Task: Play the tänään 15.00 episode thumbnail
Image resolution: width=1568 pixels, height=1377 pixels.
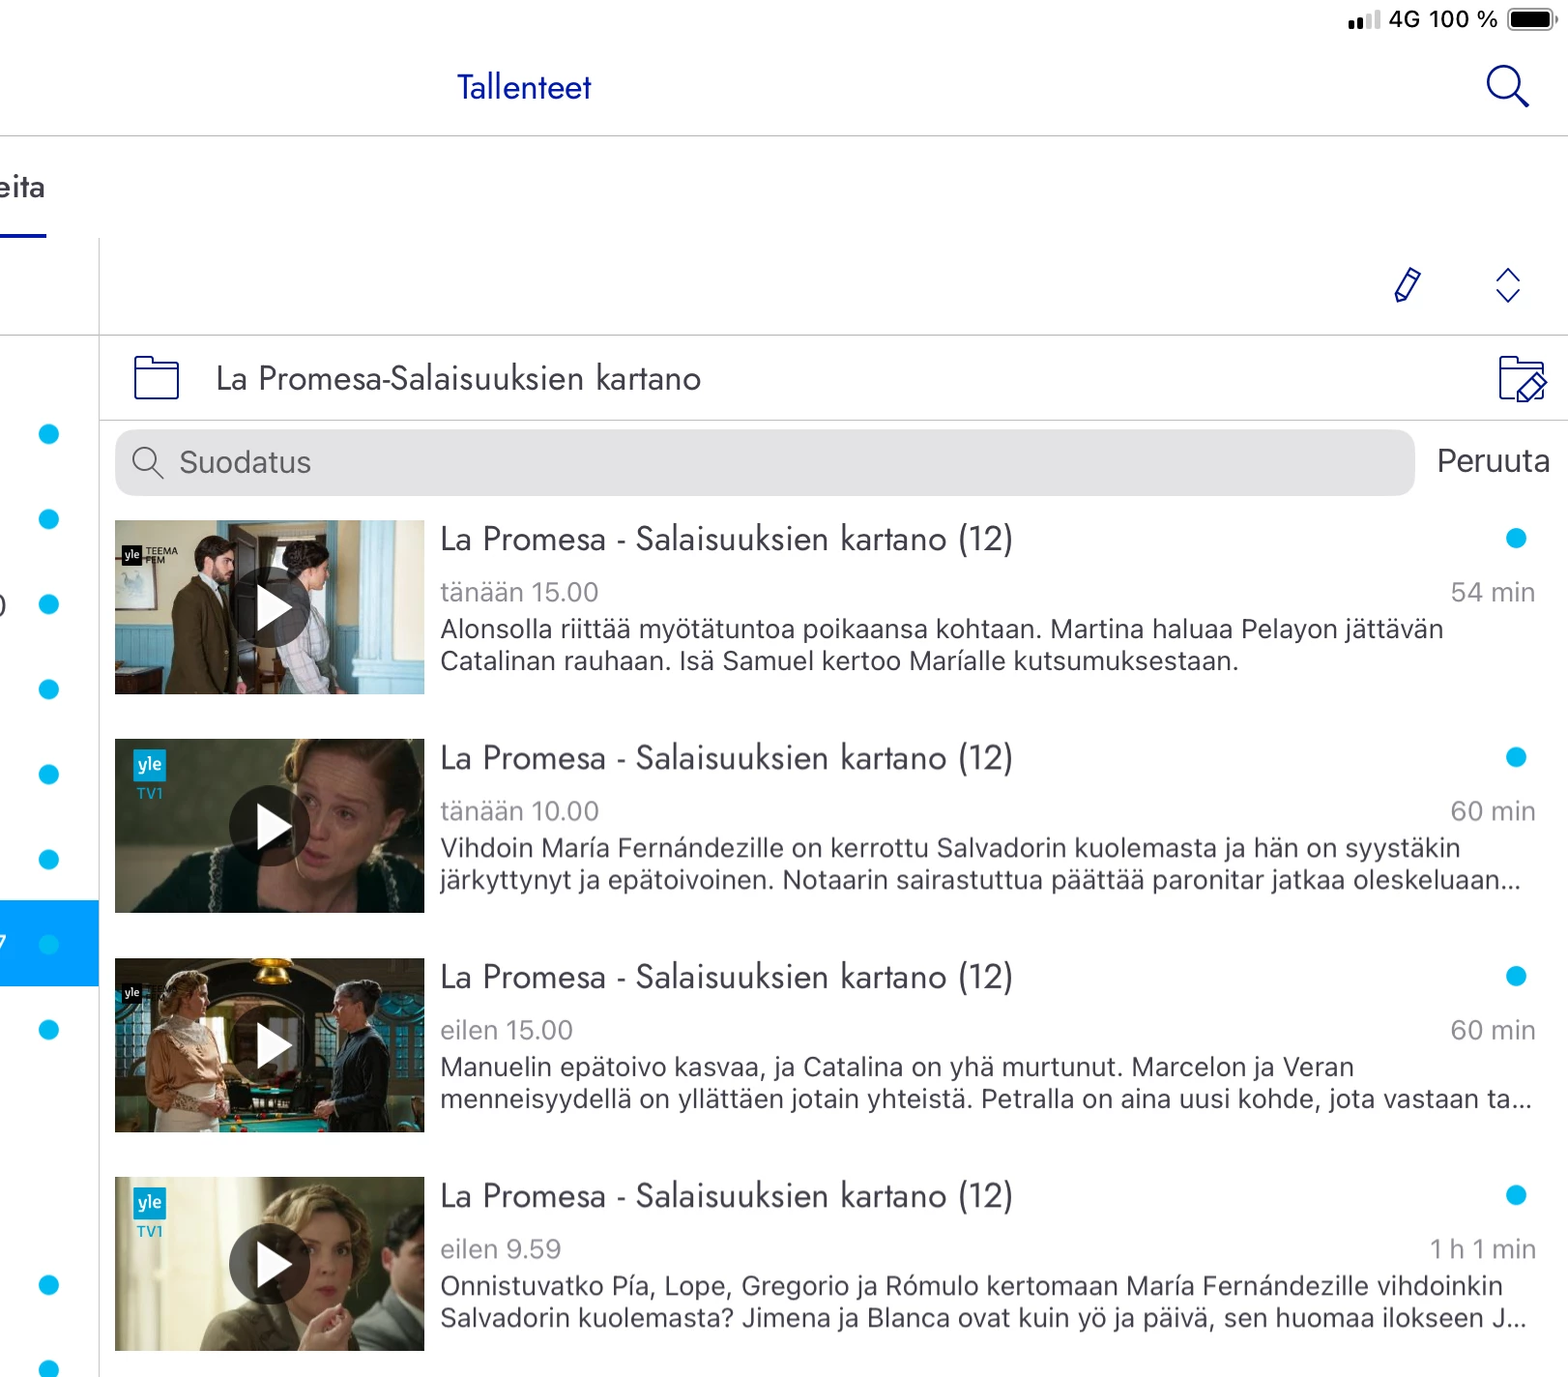Action: pos(270,607)
